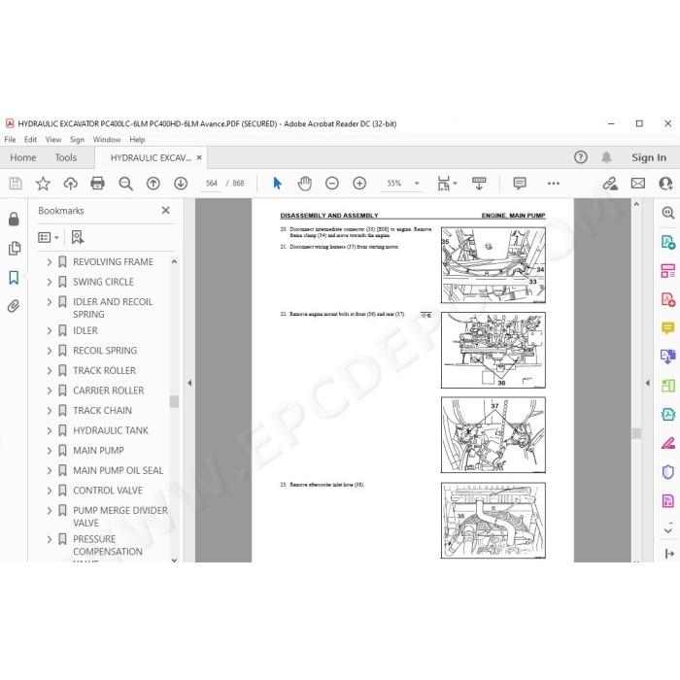Expand right tools pane arrow
This screenshot has height=680, width=680.
[648, 383]
